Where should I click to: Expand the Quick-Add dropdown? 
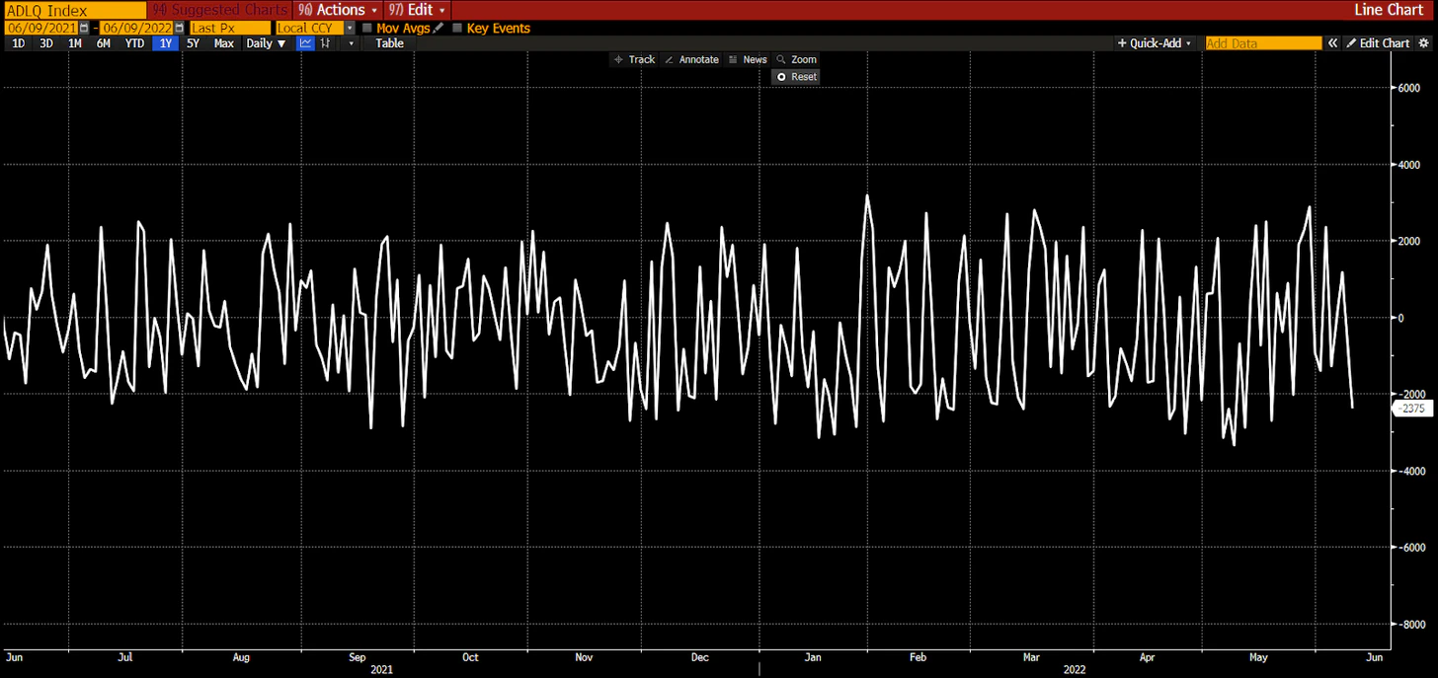click(x=1155, y=43)
